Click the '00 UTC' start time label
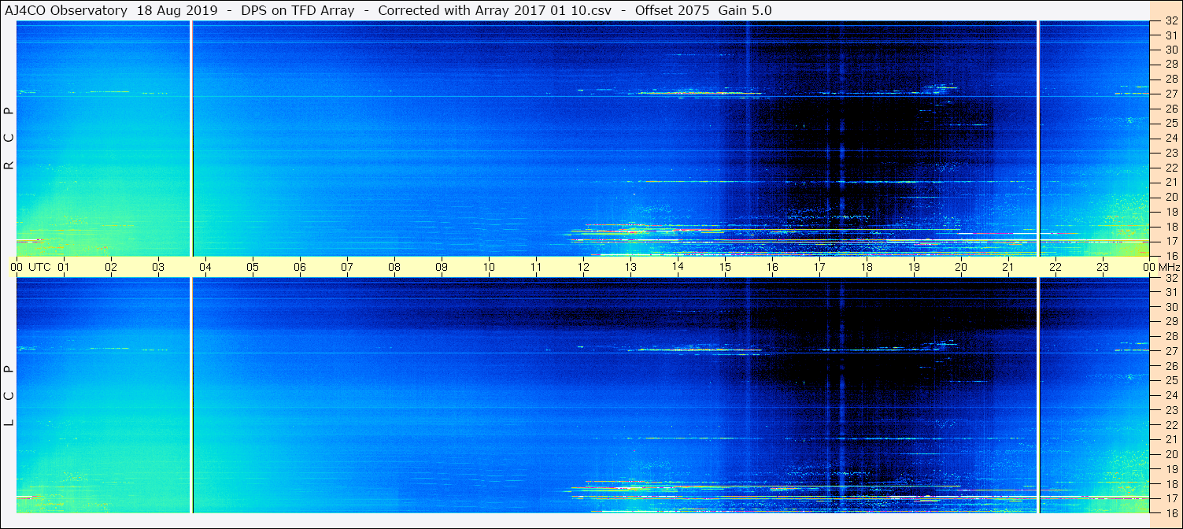 pyautogui.click(x=30, y=267)
